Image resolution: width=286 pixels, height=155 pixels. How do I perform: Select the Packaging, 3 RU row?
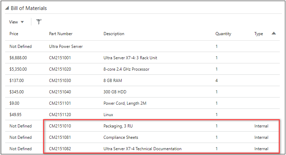click(118, 126)
